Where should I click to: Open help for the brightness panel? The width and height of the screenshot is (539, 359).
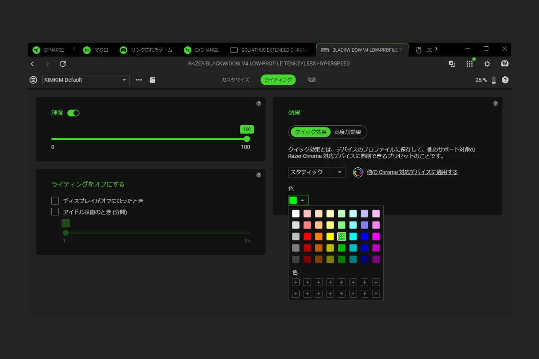tap(259, 104)
